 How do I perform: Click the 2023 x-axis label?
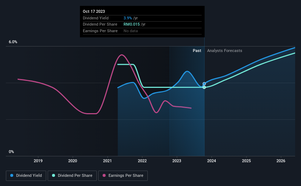coord(177,161)
